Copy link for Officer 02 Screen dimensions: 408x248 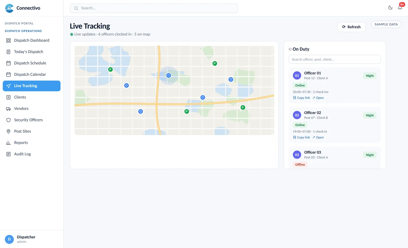tap(301, 137)
